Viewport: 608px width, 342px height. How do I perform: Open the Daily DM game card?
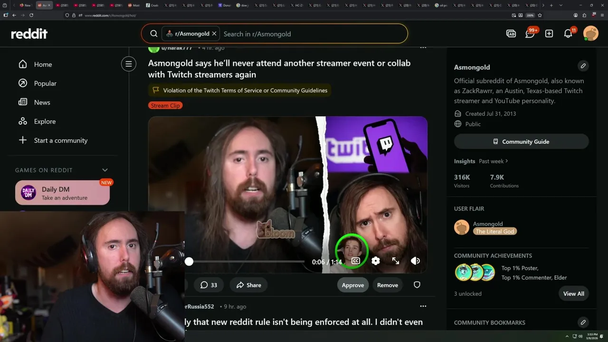(62, 193)
